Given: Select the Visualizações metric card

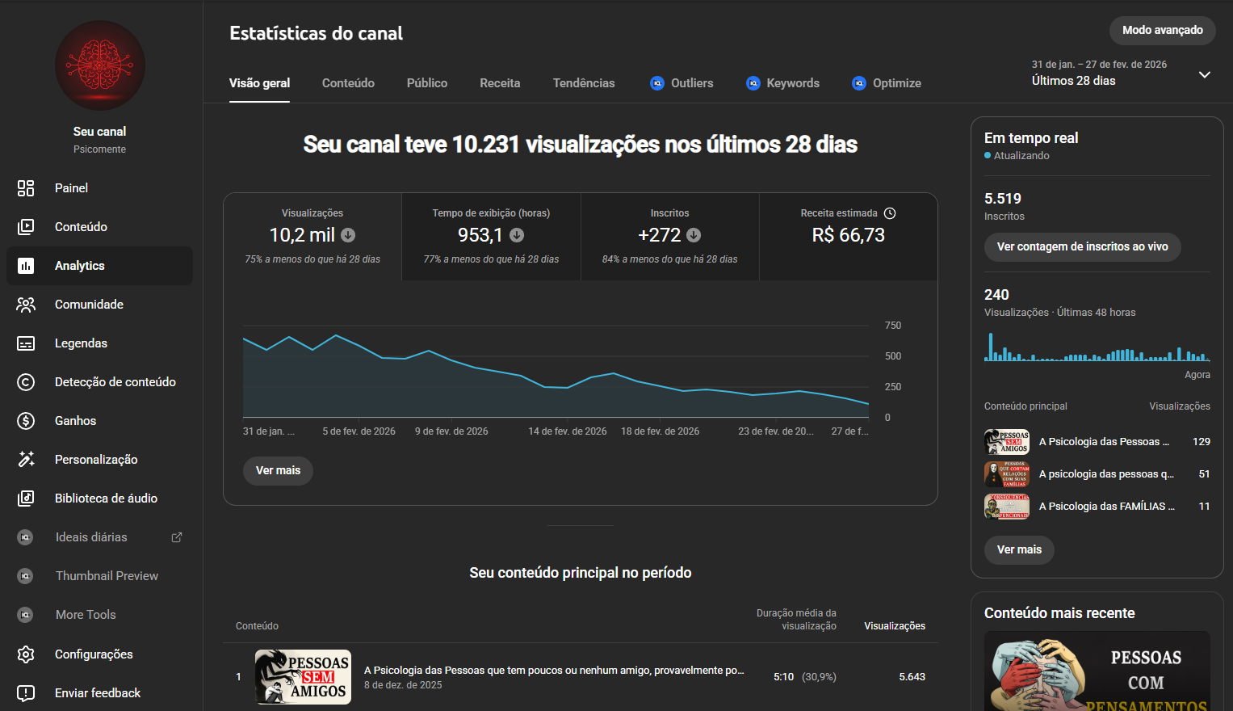Looking at the screenshot, I should 312,237.
